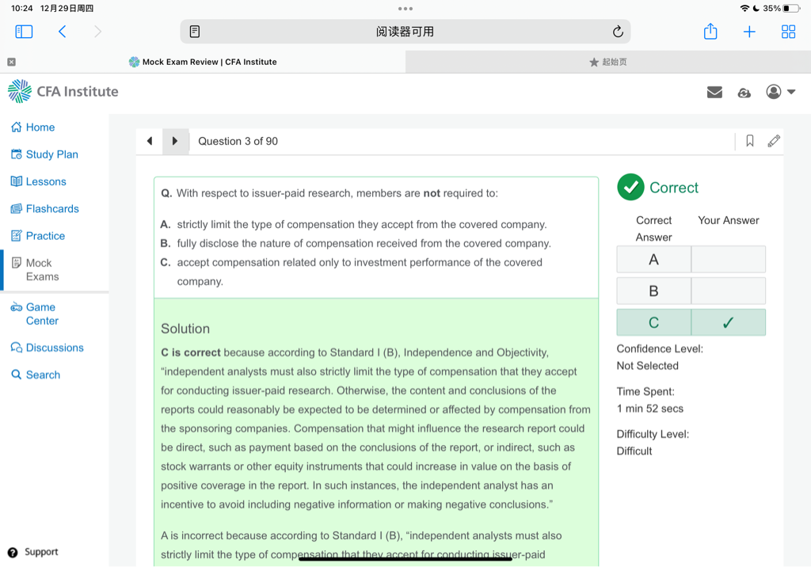Click the "Solution" heading
811x567 pixels.
click(185, 329)
